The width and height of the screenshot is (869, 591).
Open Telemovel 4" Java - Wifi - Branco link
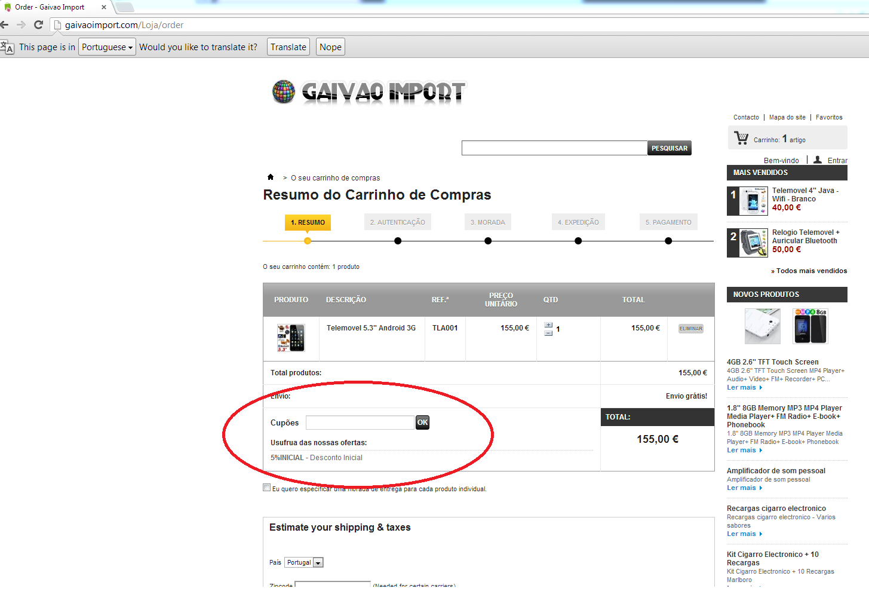pyautogui.click(x=805, y=195)
